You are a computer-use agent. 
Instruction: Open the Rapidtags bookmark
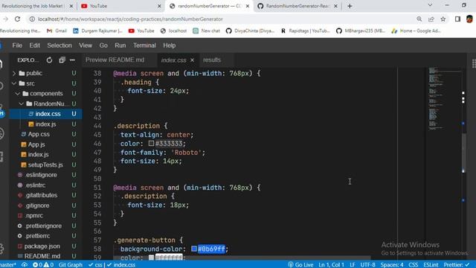tap(305, 31)
